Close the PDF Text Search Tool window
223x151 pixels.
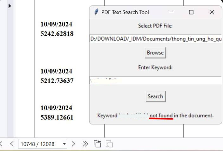coord(212,12)
